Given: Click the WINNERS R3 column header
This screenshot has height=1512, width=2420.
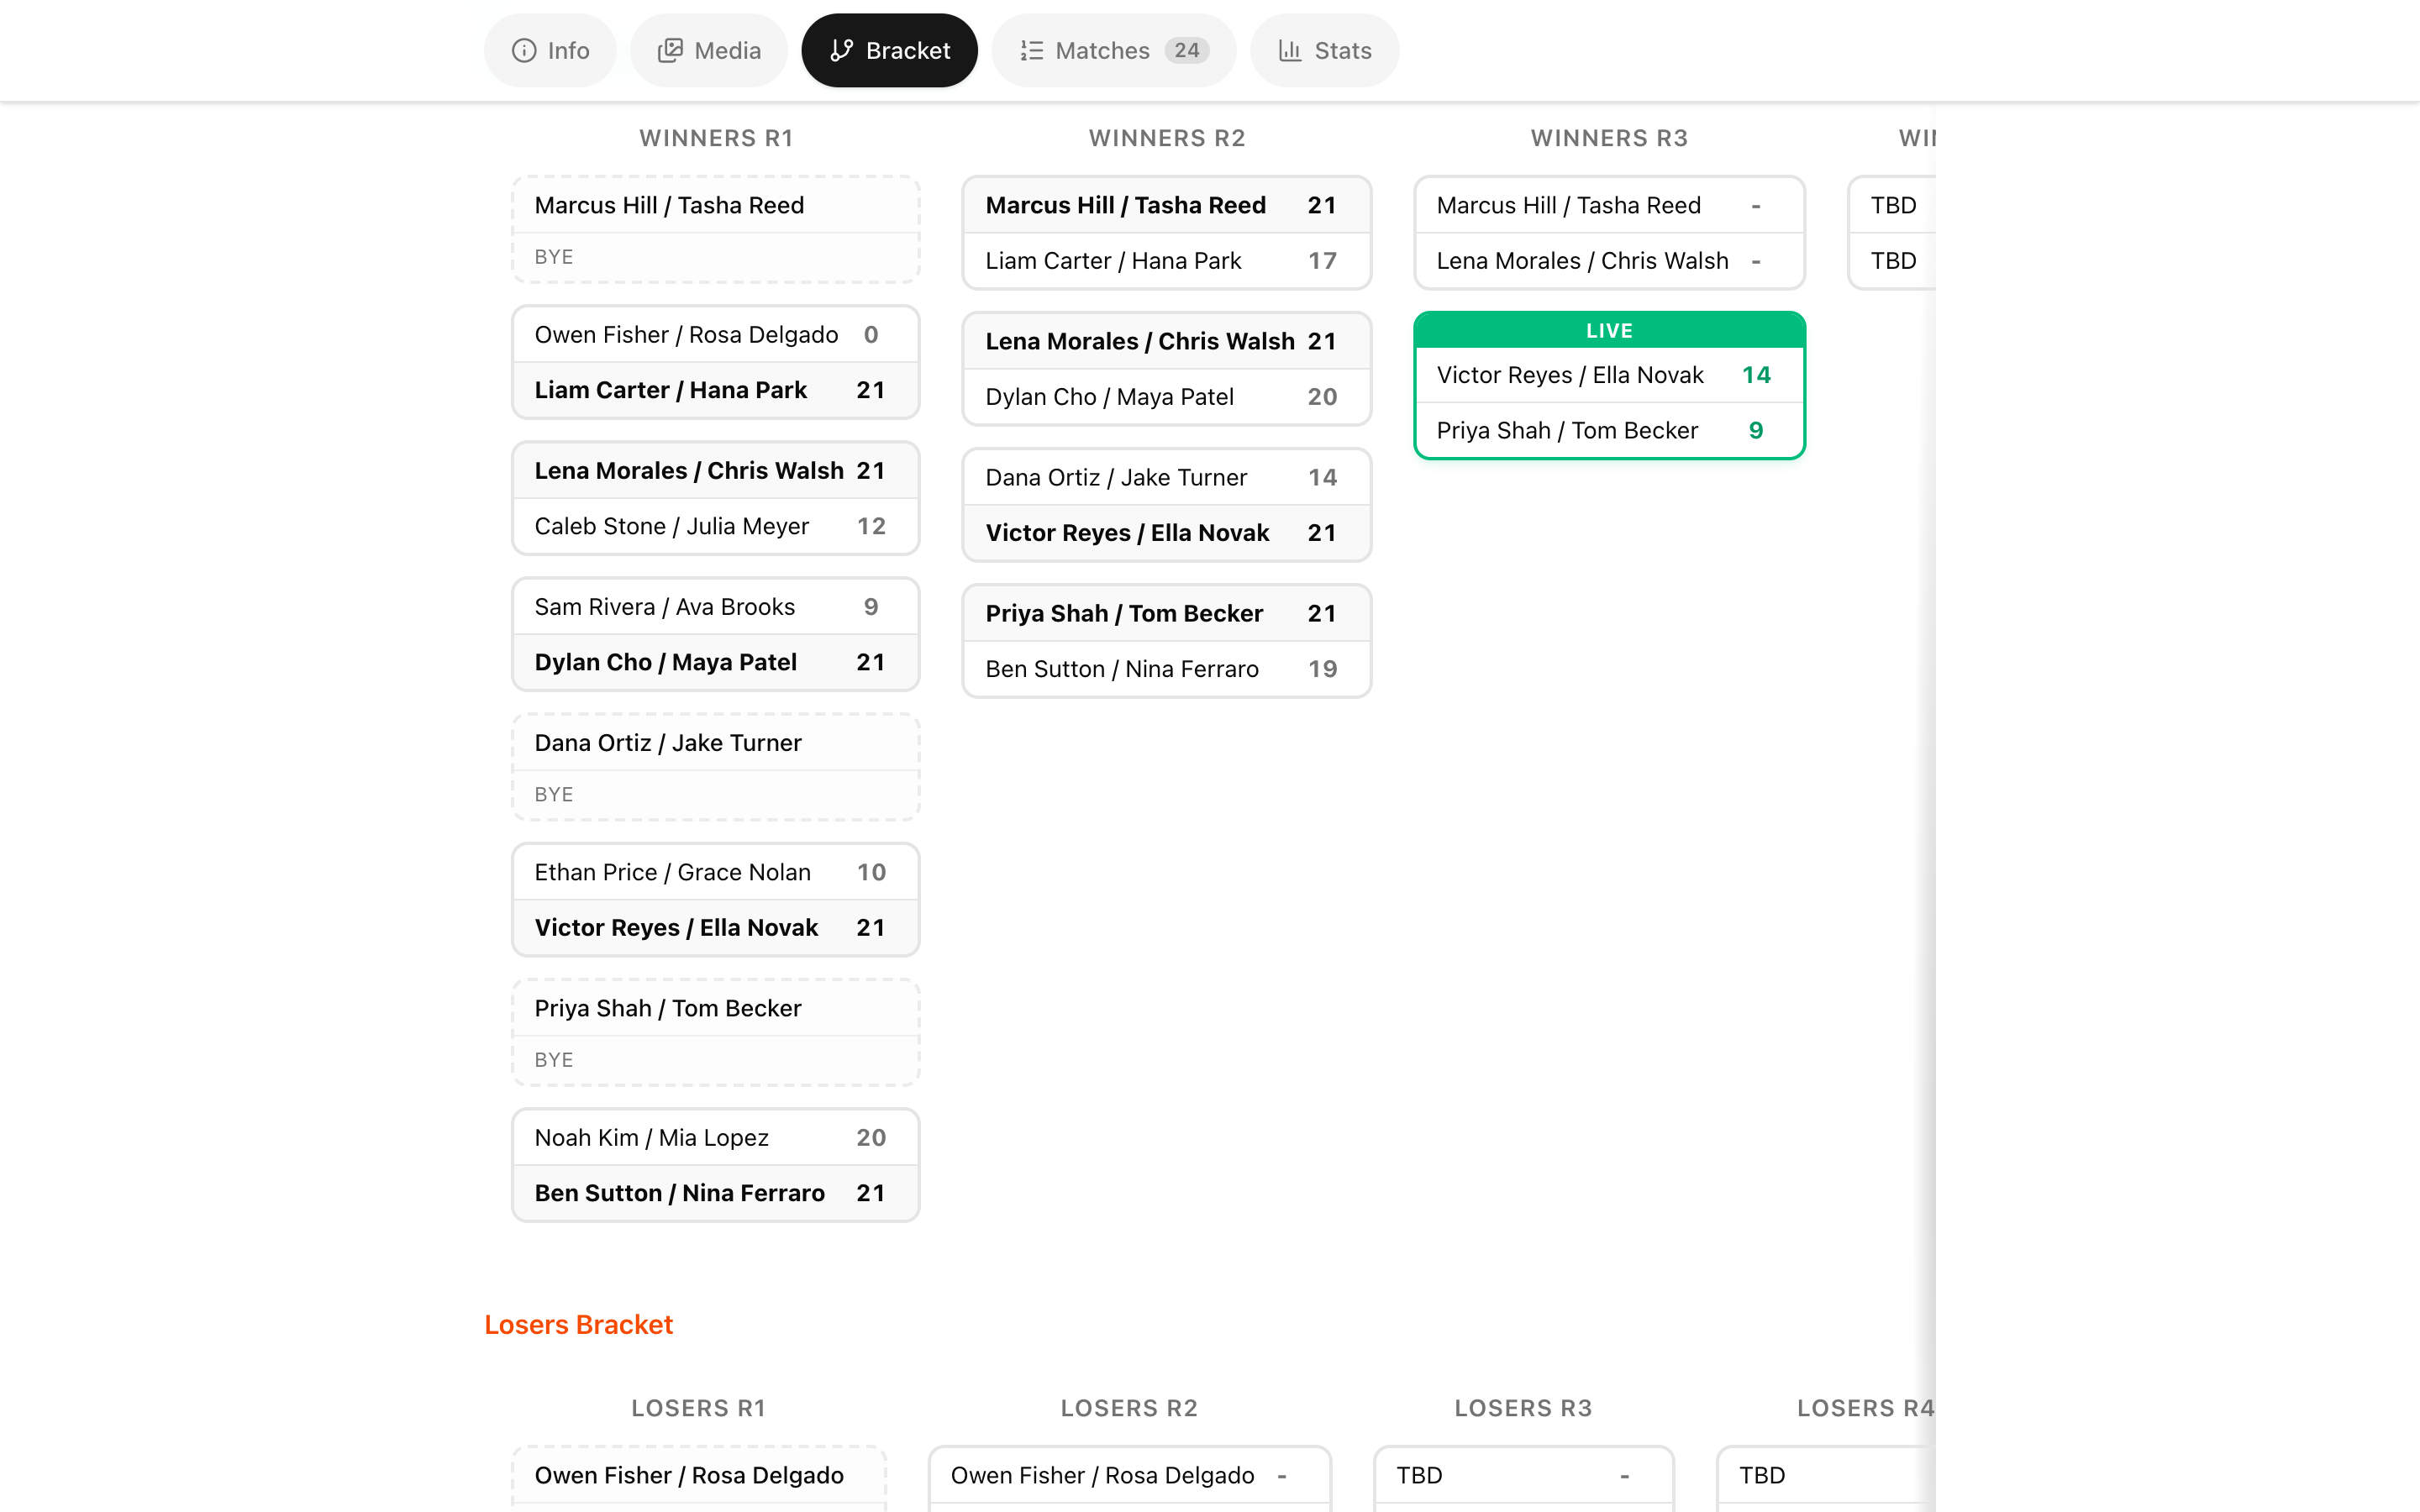Looking at the screenshot, I should [x=1609, y=138].
